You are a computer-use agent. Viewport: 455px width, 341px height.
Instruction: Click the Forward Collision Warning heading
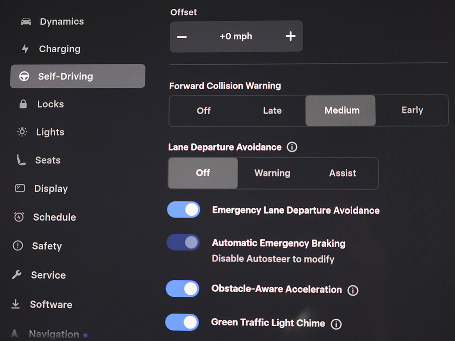click(x=225, y=86)
